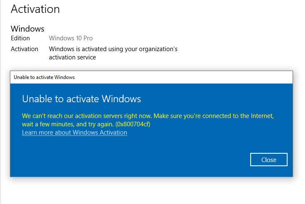Click the Windows section heading
The image size is (305, 204).
click(27, 29)
